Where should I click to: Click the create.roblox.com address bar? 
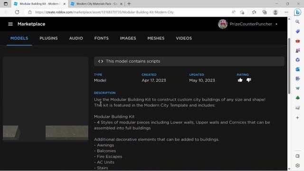[x=104, y=12]
